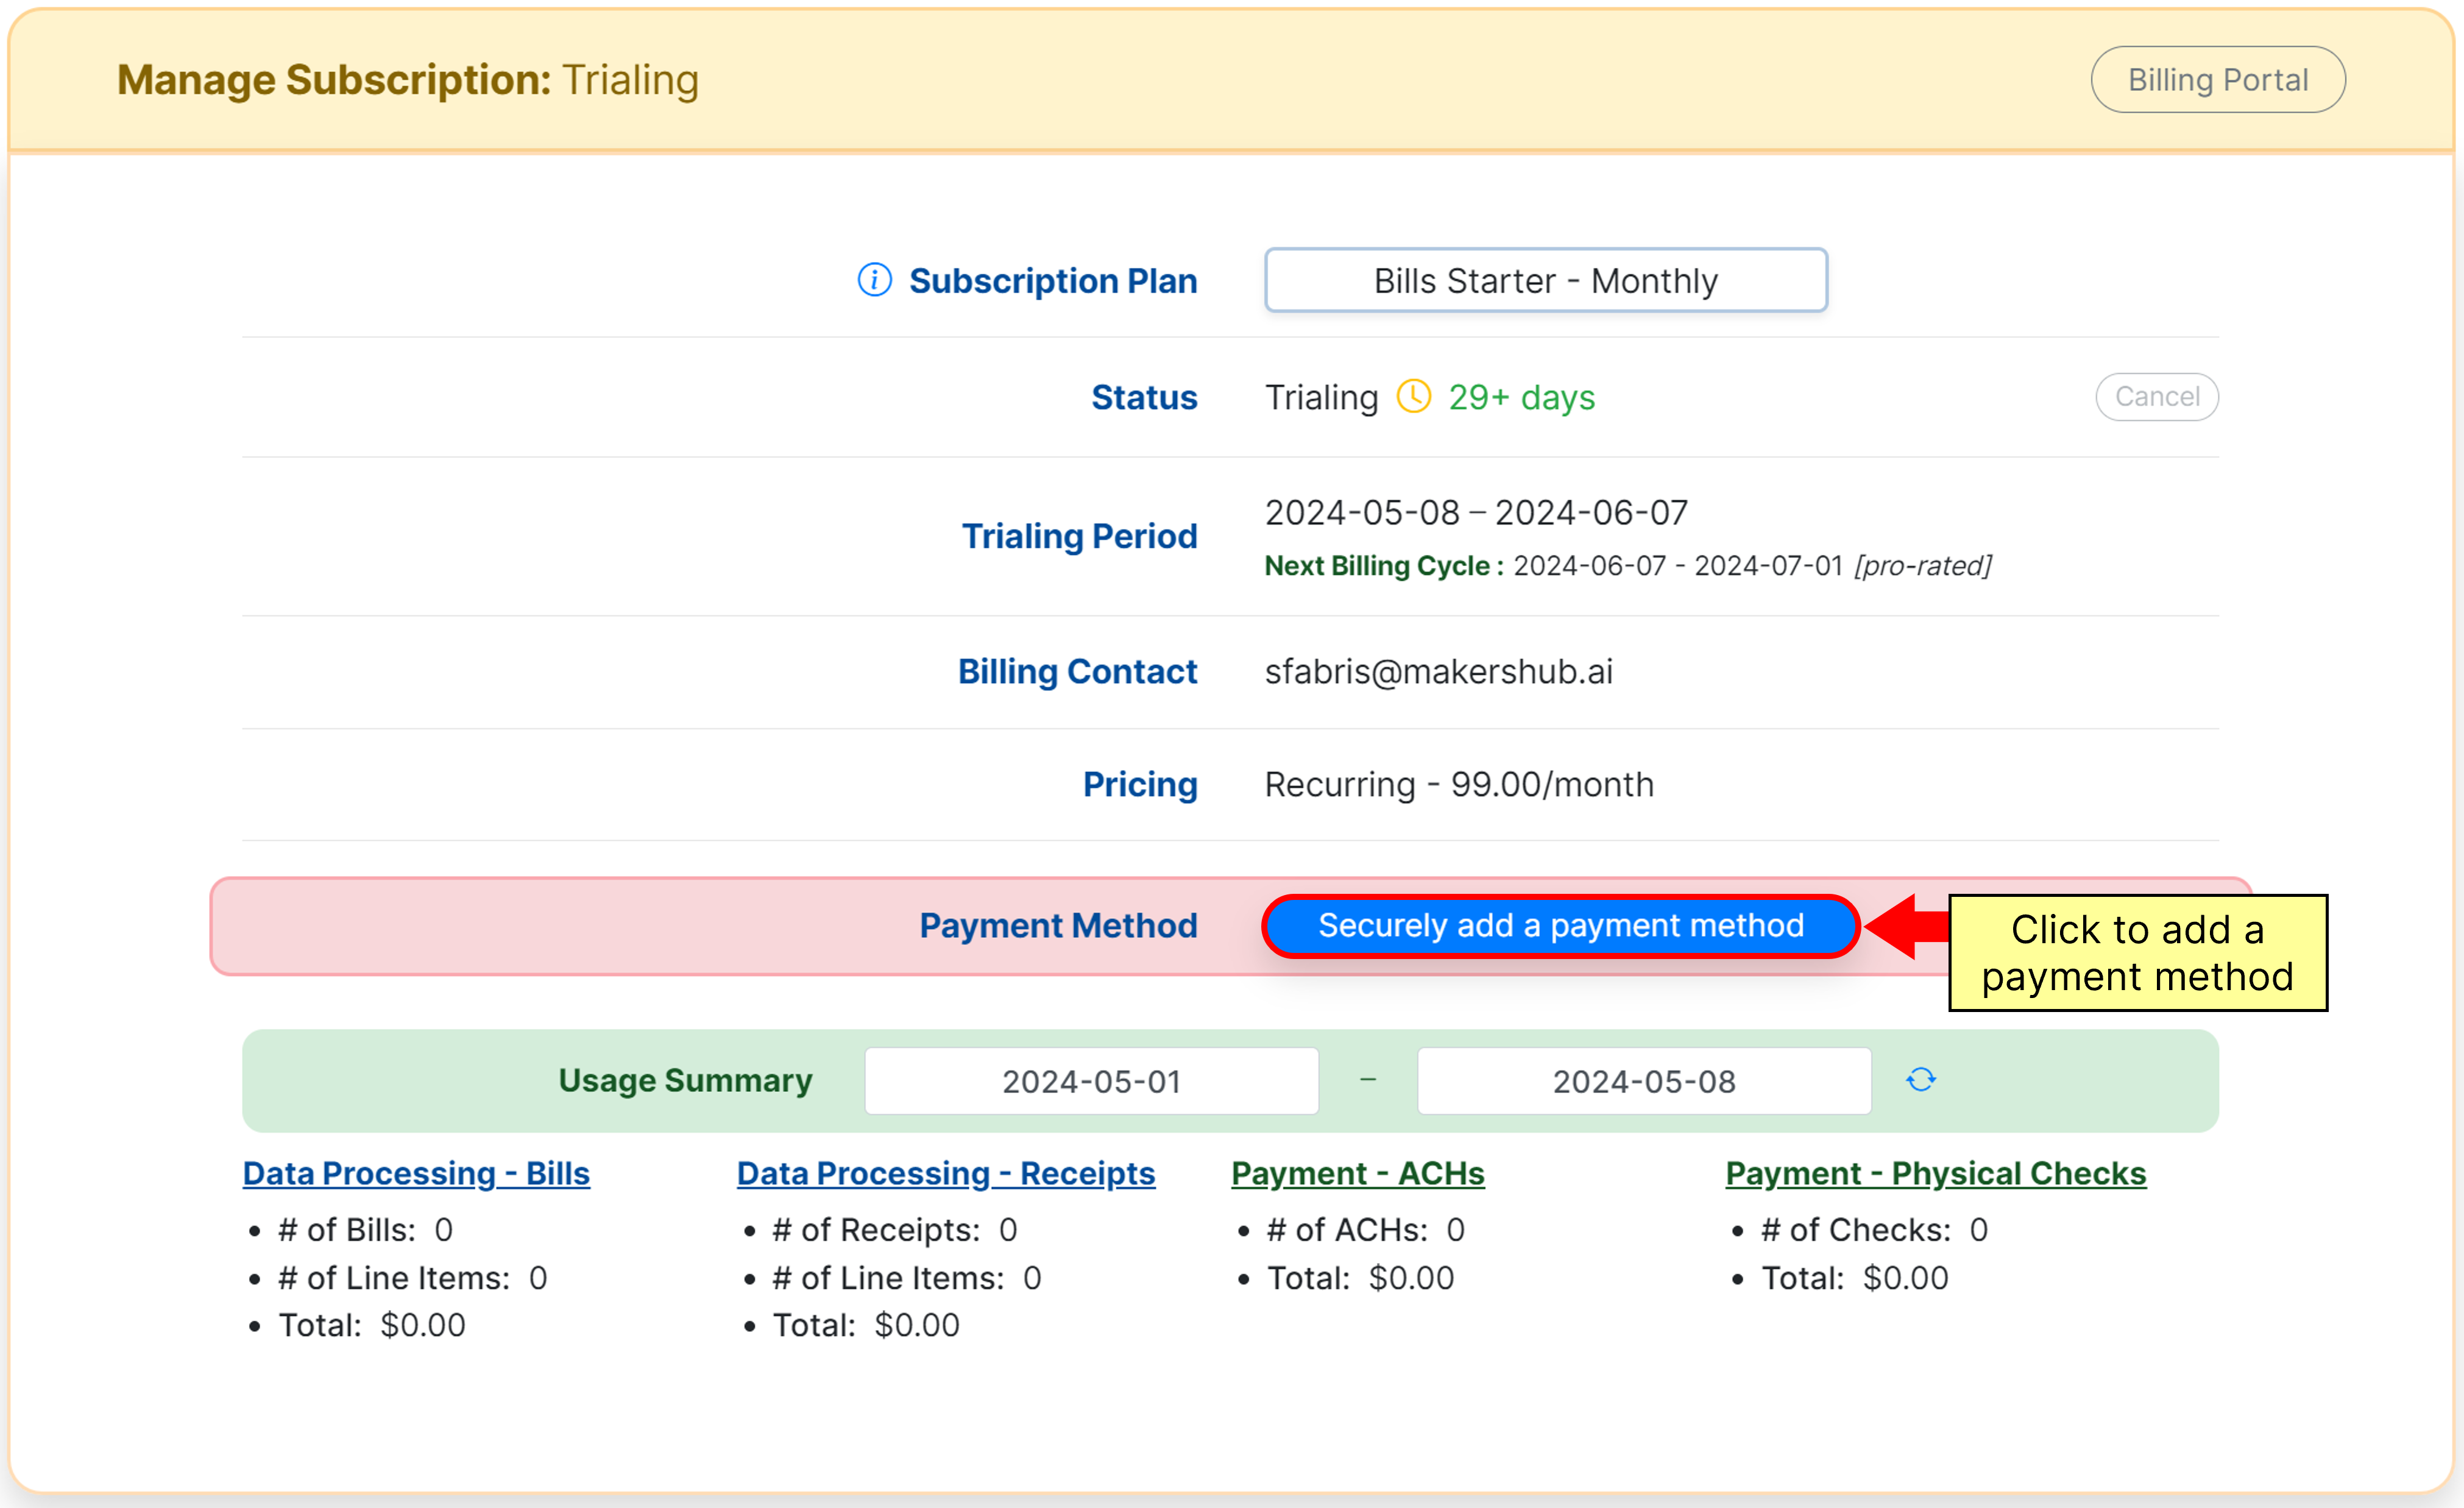Click the trialing period dates 2024-05-08 – 2024-06-07

tap(1476, 513)
